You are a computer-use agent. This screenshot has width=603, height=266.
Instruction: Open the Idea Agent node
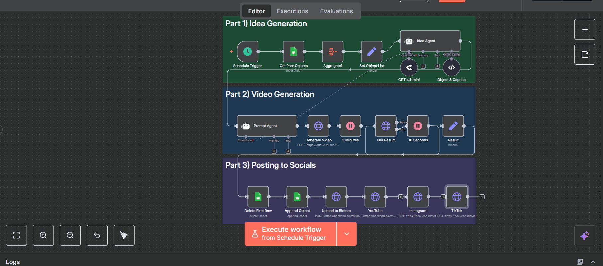click(430, 41)
